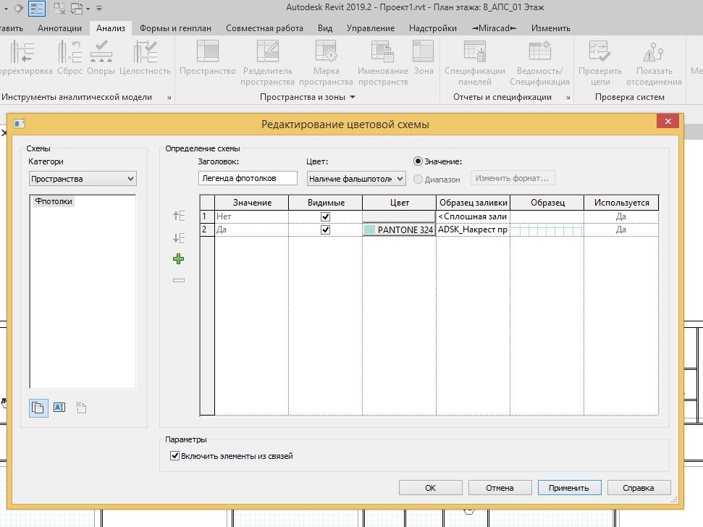Click the Используется column header
Screen dimensions: 703x527
tap(621, 203)
